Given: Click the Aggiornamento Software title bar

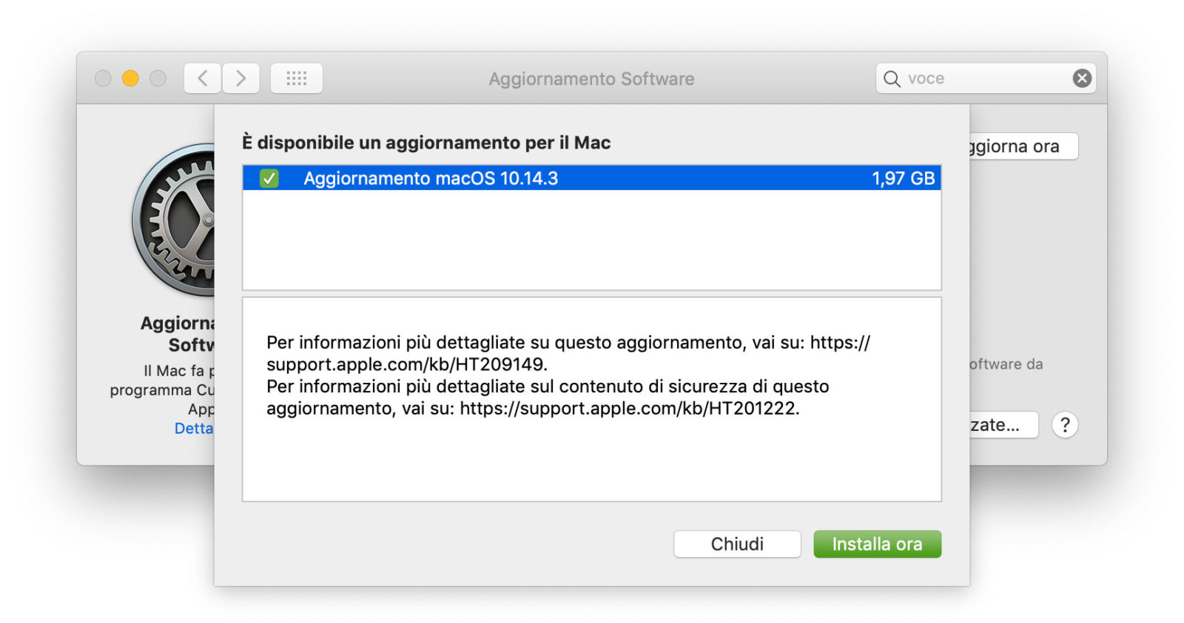Looking at the screenshot, I should point(591,78).
